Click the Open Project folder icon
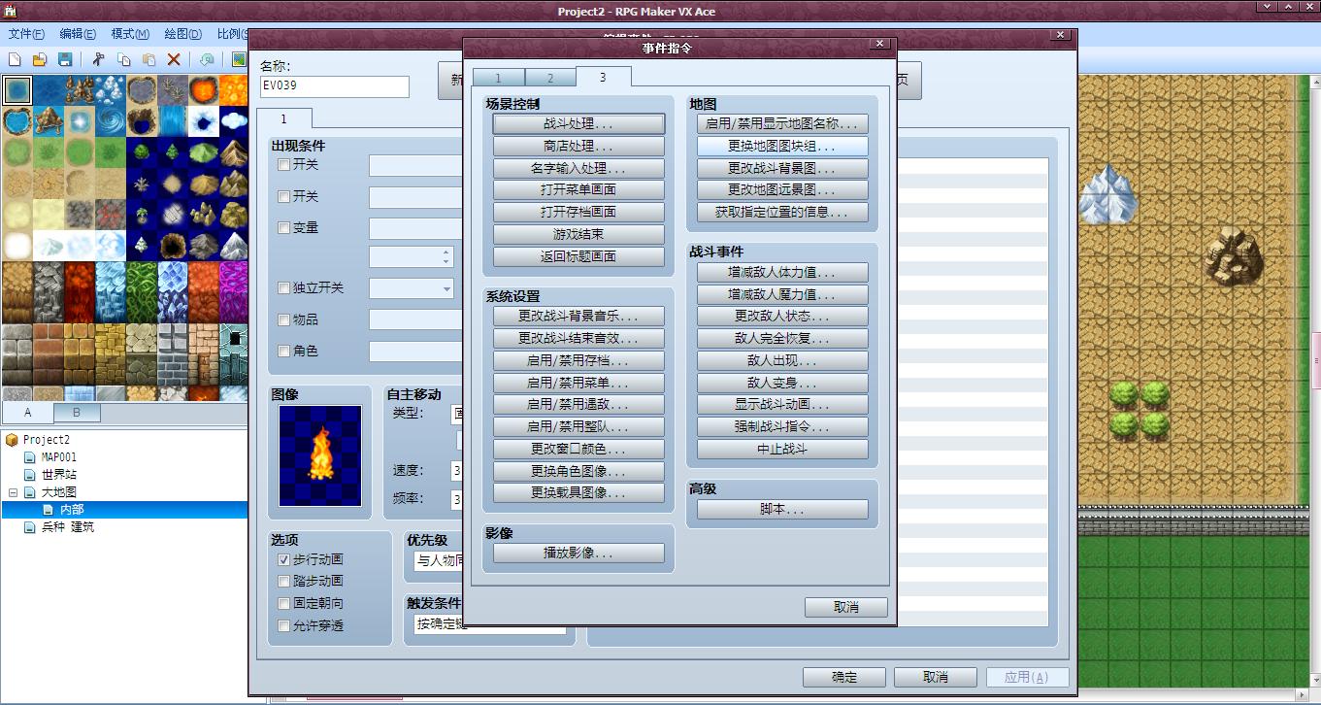This screenshot has height=705, width=1321. [x=41, y=59]
